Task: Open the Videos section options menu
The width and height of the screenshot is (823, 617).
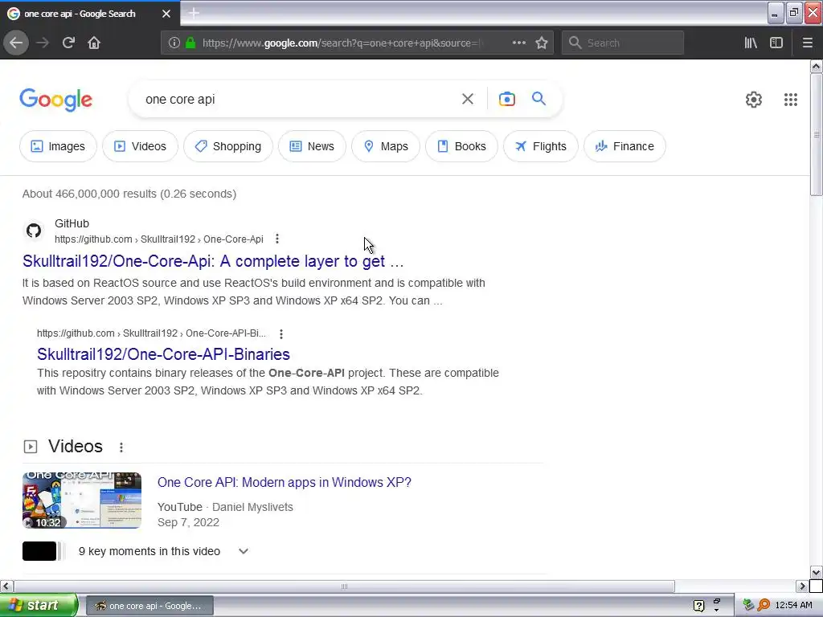Action: [x=121, y=447]
